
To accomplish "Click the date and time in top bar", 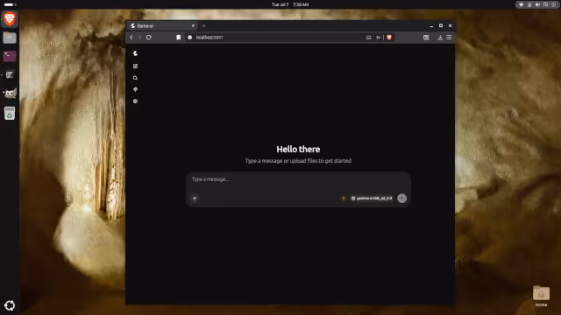I will coord(290,4).
